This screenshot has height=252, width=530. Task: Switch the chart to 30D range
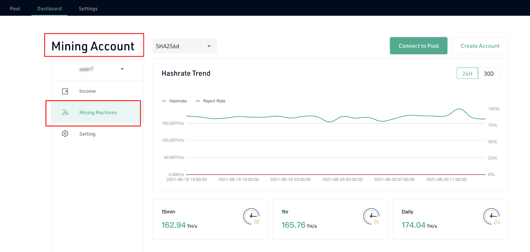[x=489, y=73]
